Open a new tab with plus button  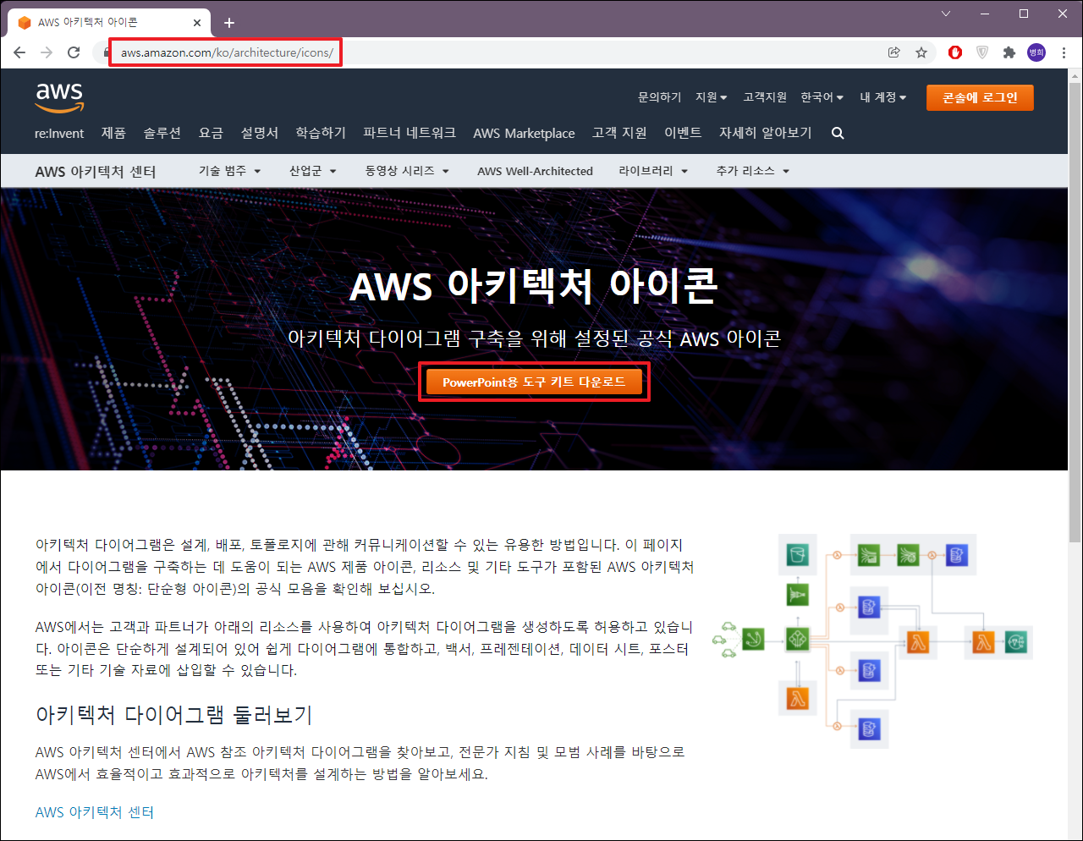[x=228, y=23]
